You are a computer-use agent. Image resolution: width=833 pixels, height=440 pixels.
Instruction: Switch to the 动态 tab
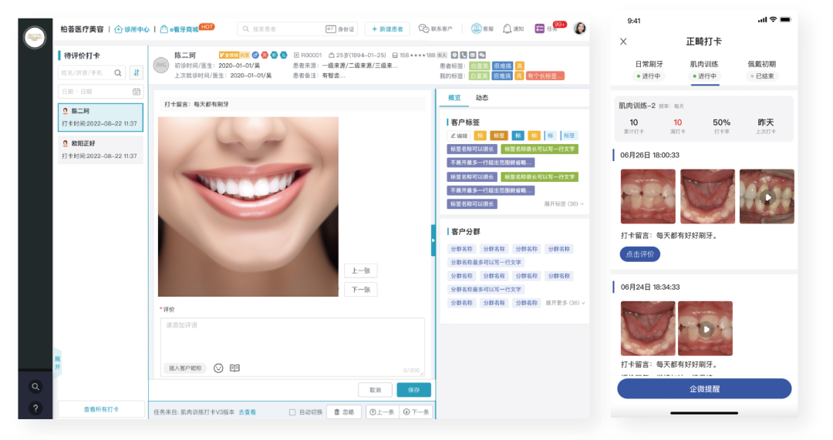tap(482, 98)
